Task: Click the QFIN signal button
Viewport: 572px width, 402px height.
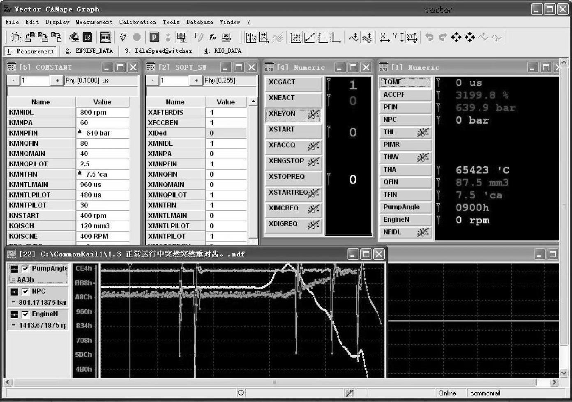Action: click(x=405, y=182)
